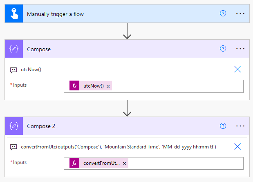Open help for the Compose 2 action
The image size is (253, 182).
223,126
